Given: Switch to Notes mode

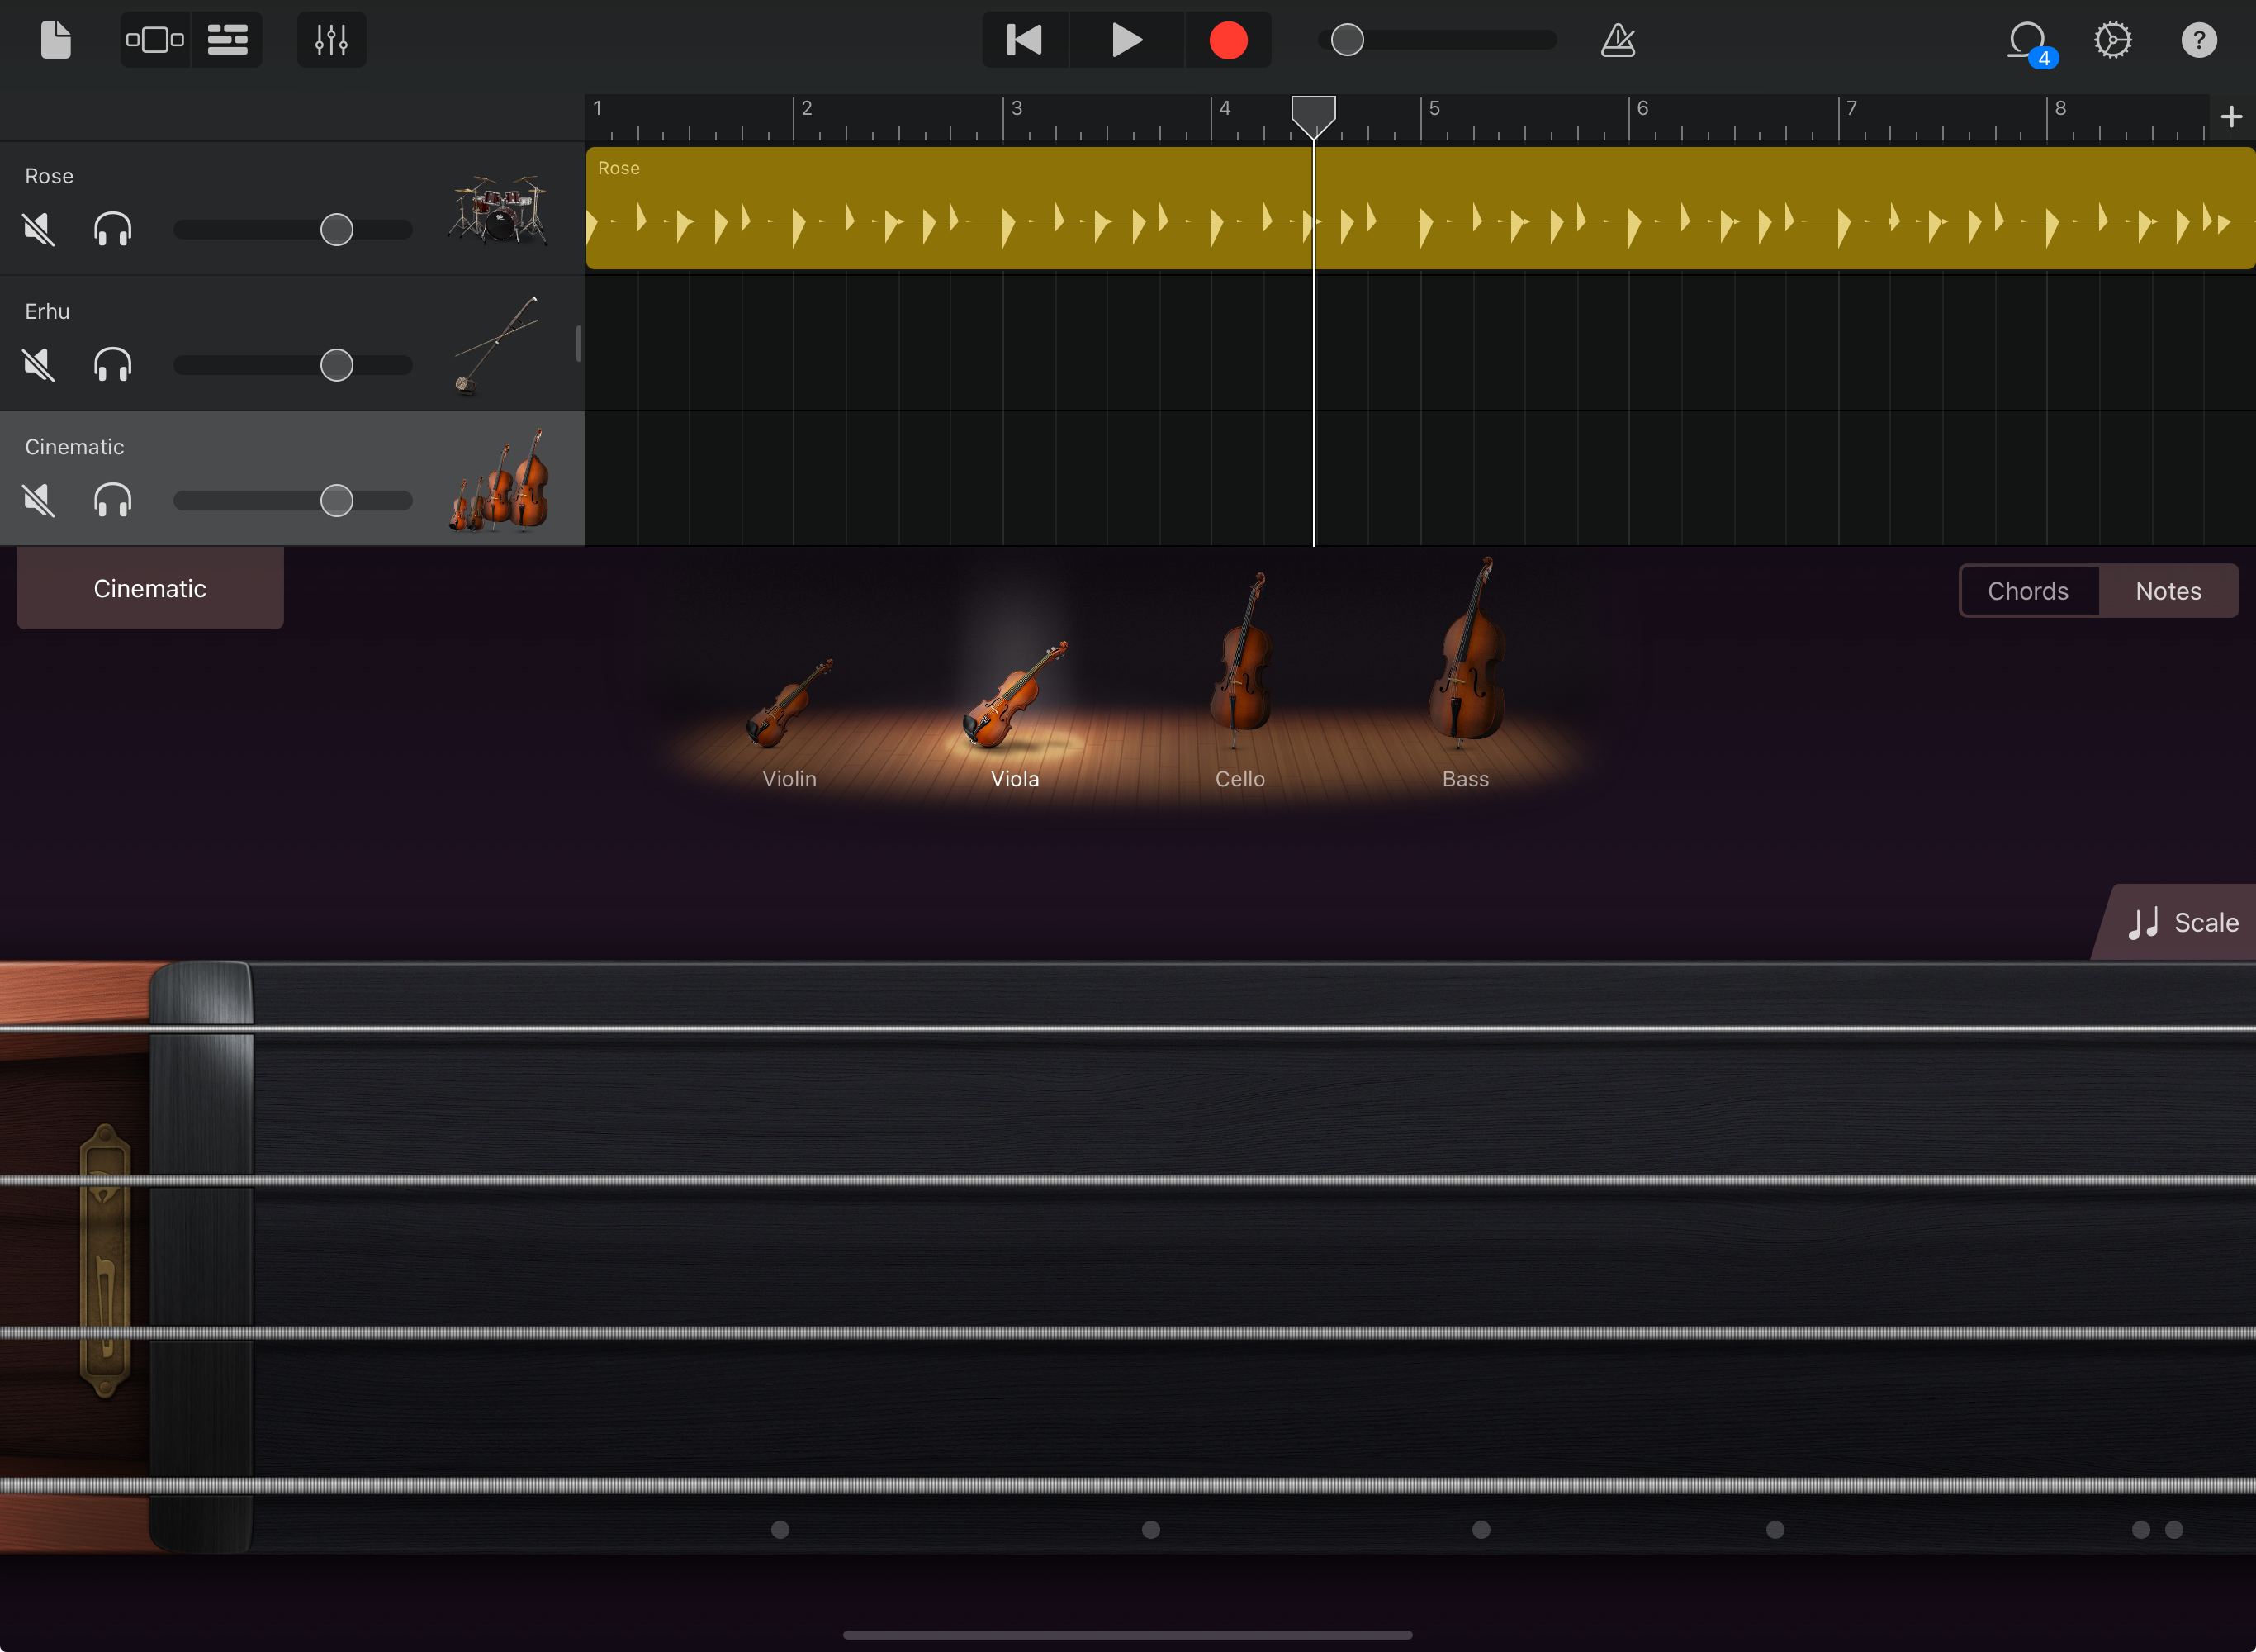Looking at the screenshot, I should tap(2168, 591).
